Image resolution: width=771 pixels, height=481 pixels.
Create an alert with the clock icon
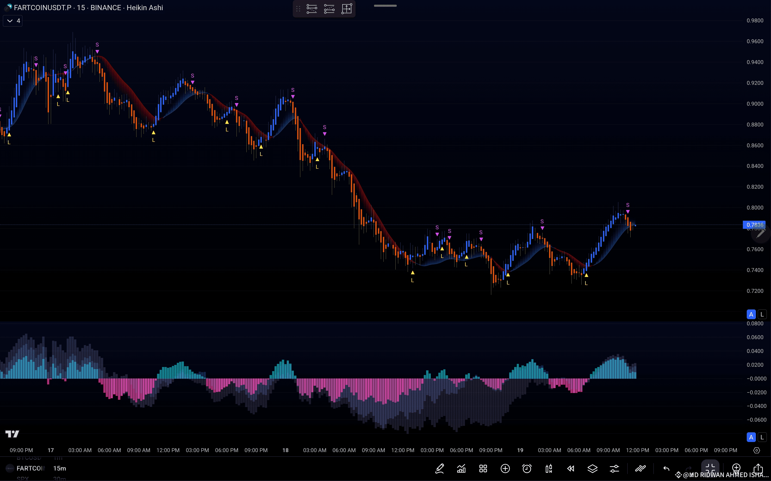click(x=527, y=469)
